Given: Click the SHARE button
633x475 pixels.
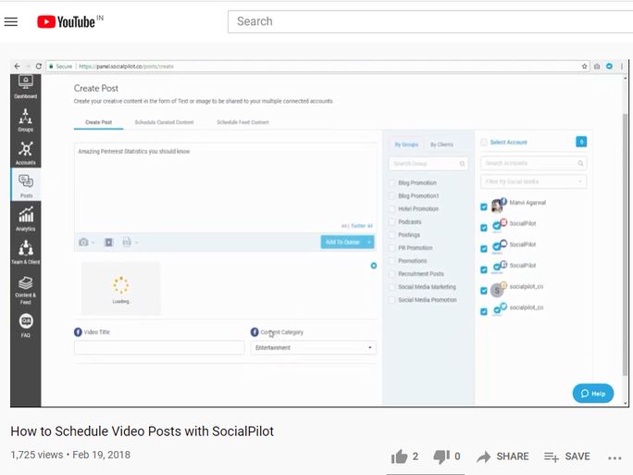Looking at the screenshot, I should [503, 456].
